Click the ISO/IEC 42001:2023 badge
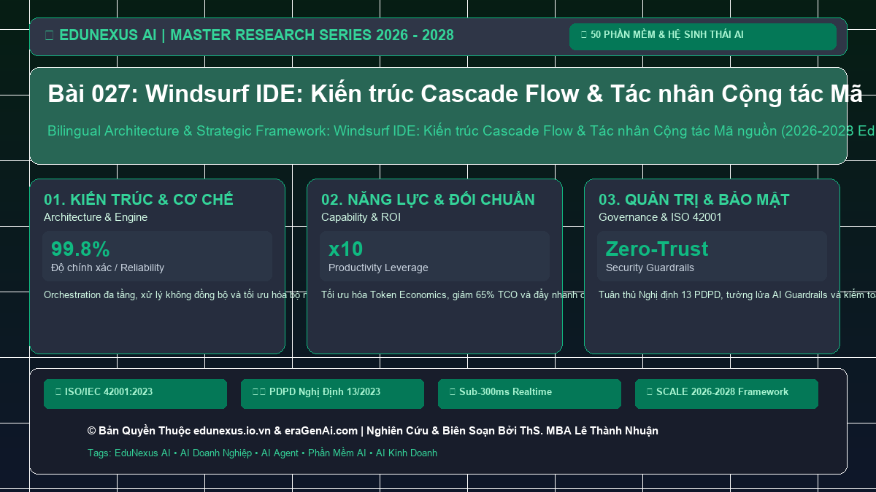The width and height of the screenshot is (876, 492). tap(135, 394)
